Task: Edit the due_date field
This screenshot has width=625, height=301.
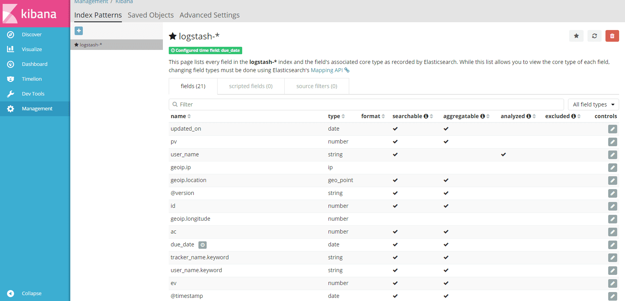Action: (612, 245)
